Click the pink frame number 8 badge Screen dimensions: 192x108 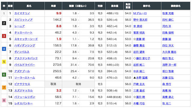tap(4, 100)
